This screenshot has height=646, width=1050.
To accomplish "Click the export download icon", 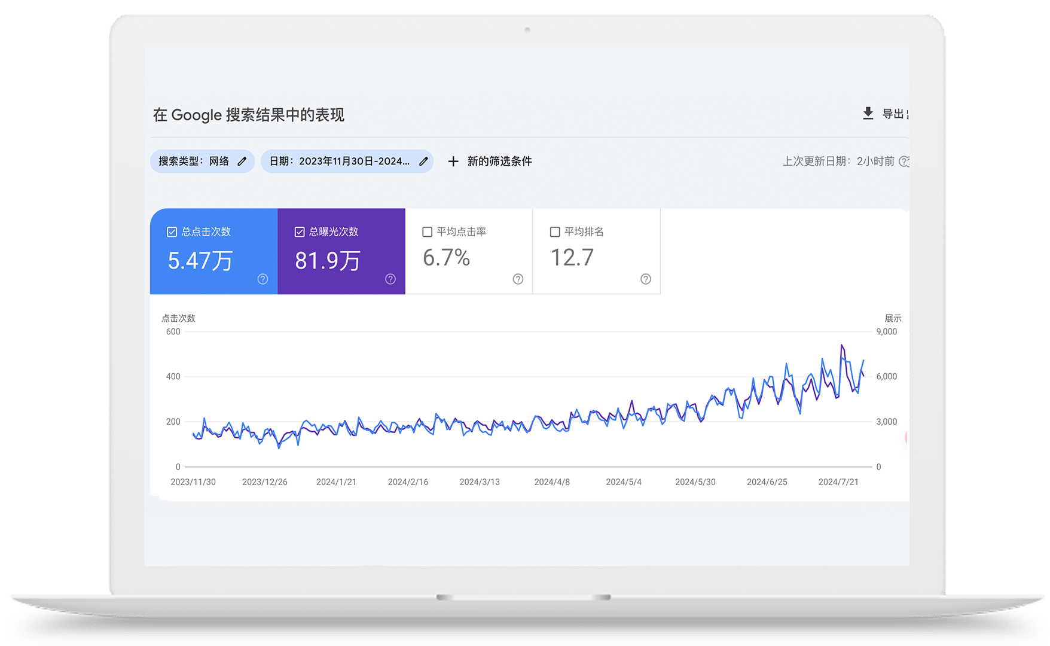I will click(868, 114).
